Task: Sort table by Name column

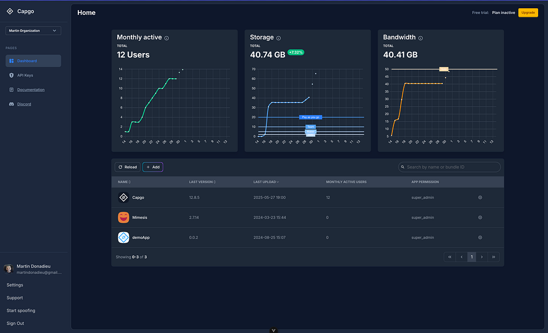Action: (x=124, y=182)
